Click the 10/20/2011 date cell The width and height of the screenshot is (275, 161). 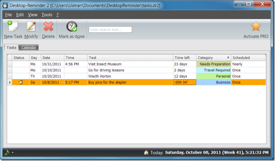[53, 76]
